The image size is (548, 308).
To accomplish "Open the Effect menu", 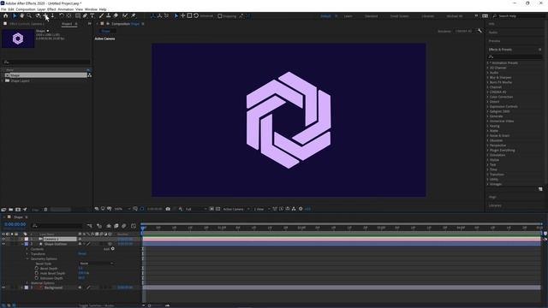I will (51, 9).
